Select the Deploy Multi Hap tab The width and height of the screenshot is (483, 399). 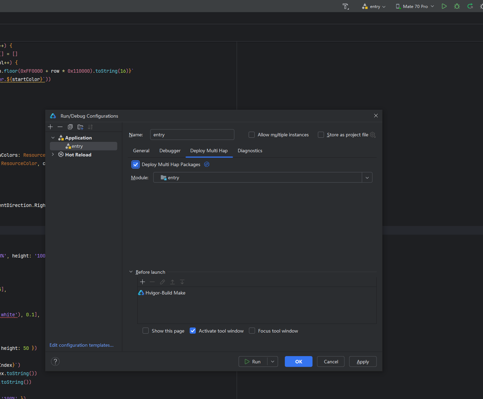tap(209, 151)
